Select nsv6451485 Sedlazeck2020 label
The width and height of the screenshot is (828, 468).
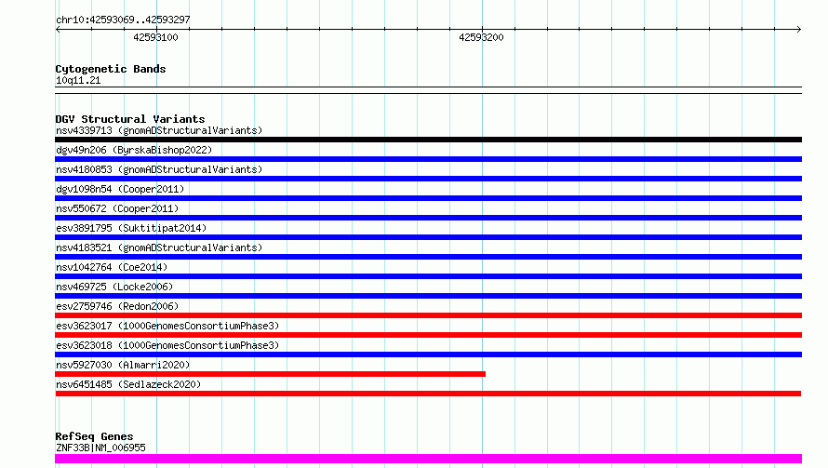pyautogui.click(x=128, y=384)
